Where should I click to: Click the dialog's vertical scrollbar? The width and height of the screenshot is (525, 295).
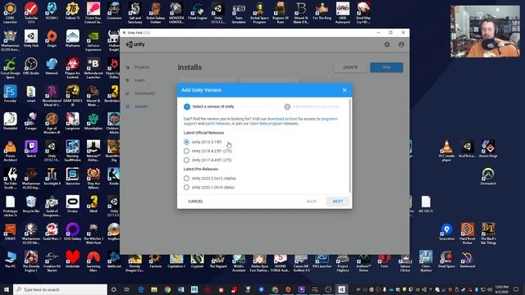pyautogui.click(x=350, y=146)
